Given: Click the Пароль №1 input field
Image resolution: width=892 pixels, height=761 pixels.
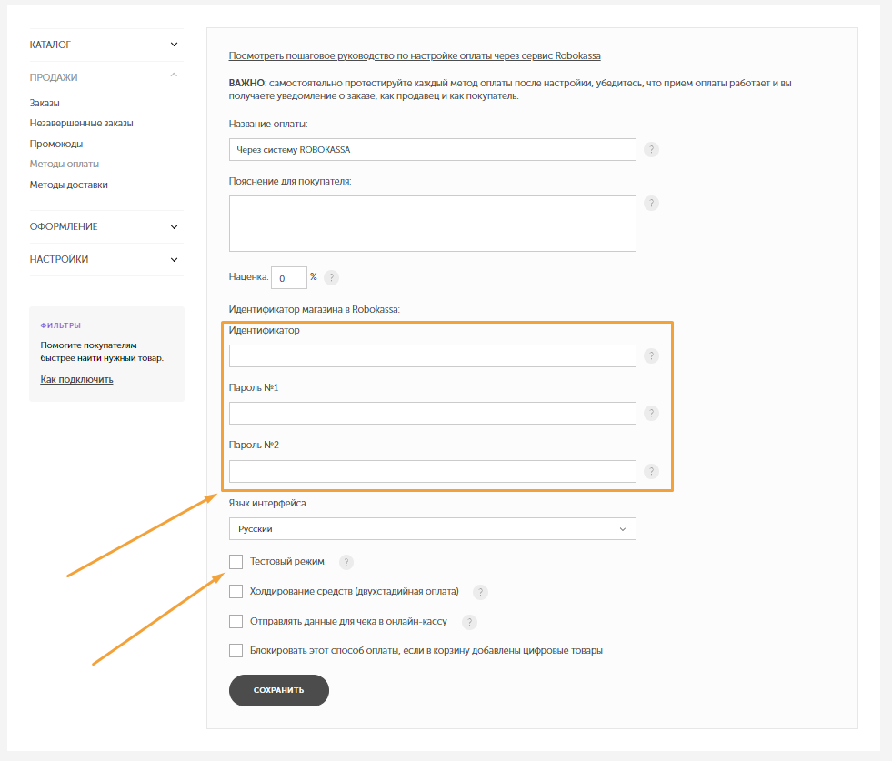Looking at the screenshot, I should click(x=432, y=414).
